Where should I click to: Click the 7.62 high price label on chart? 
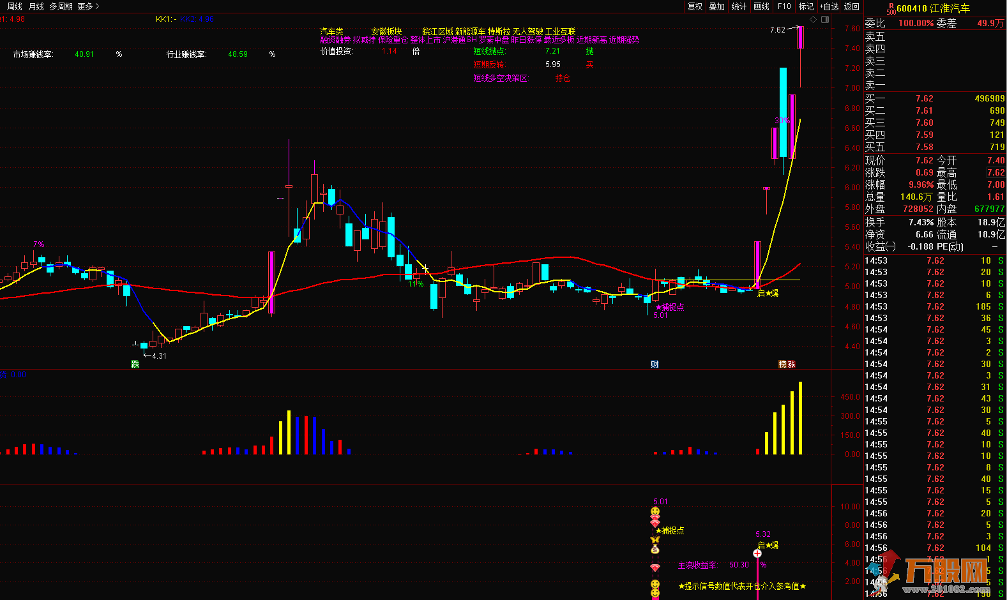tap(777, 30)
